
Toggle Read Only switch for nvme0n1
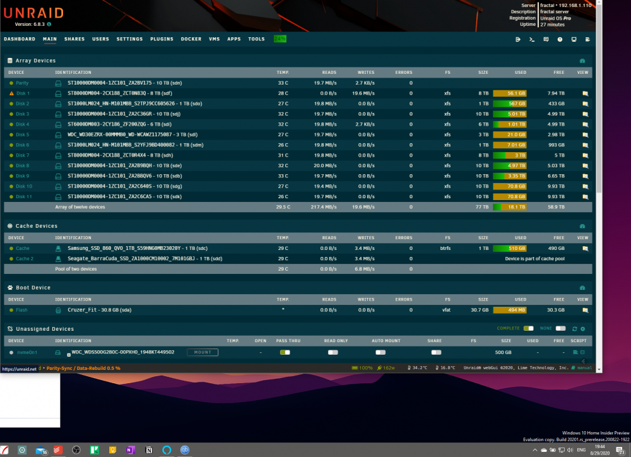click(x=333, y=352)
